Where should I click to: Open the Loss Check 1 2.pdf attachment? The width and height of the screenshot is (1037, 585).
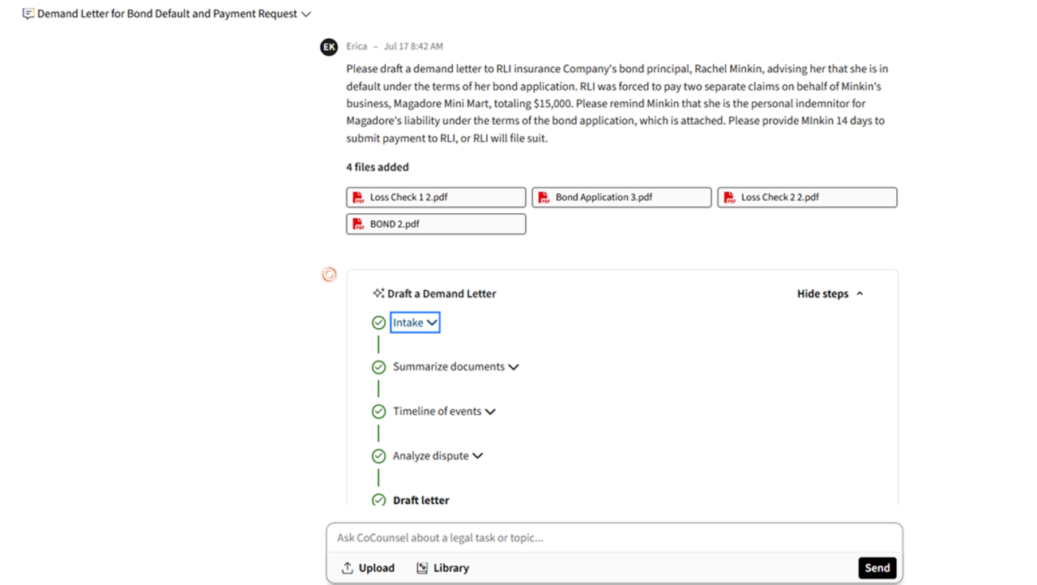point(436,197)
